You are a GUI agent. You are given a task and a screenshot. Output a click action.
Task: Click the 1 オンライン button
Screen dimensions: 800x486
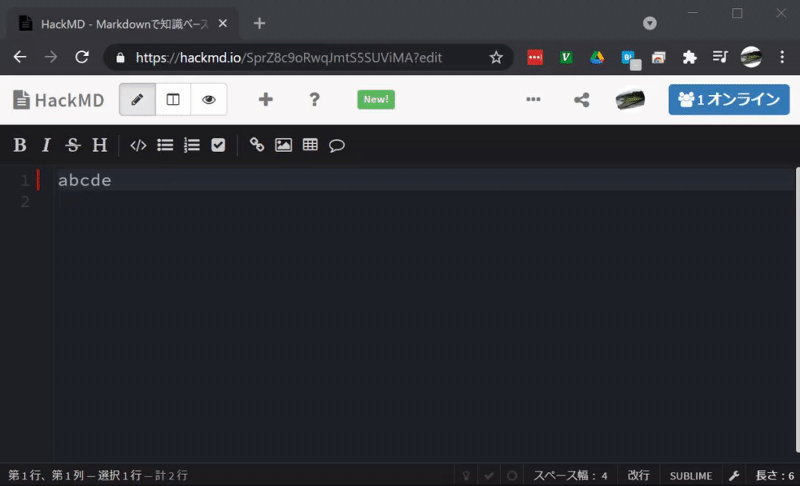click(728, 99)
